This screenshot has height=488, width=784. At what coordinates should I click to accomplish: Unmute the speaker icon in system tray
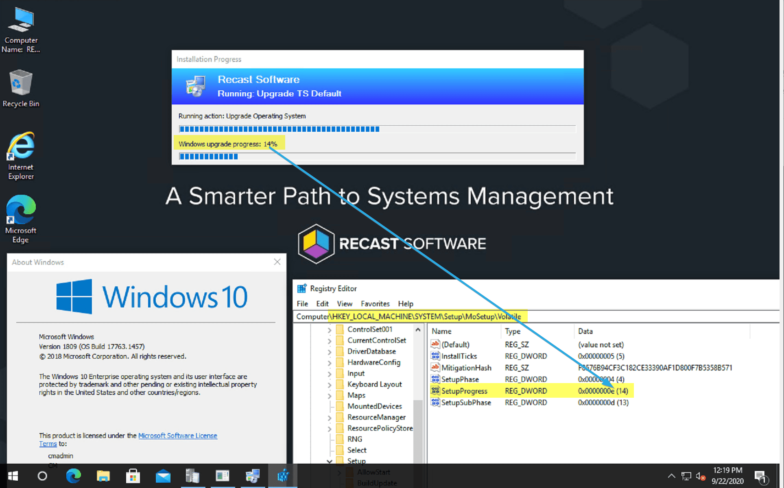(x=701, y=476)
